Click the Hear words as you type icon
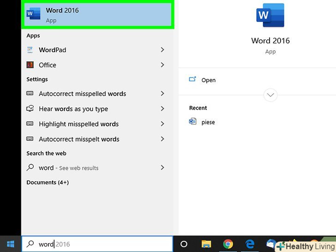 (30, 108)
